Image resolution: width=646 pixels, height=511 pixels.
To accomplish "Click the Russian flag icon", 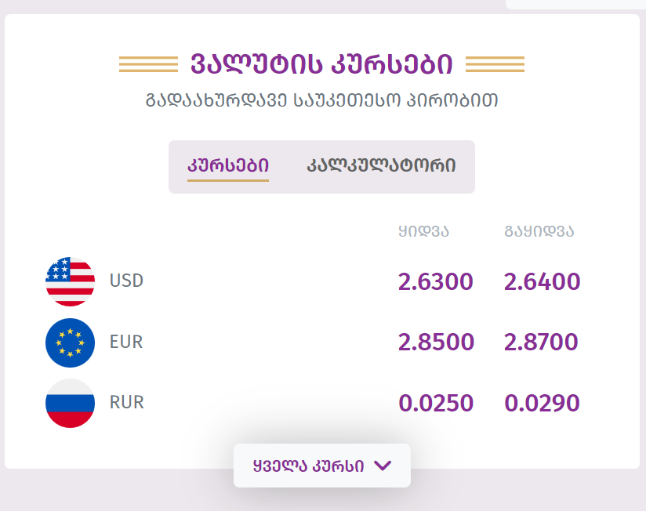I will (70, 403).
